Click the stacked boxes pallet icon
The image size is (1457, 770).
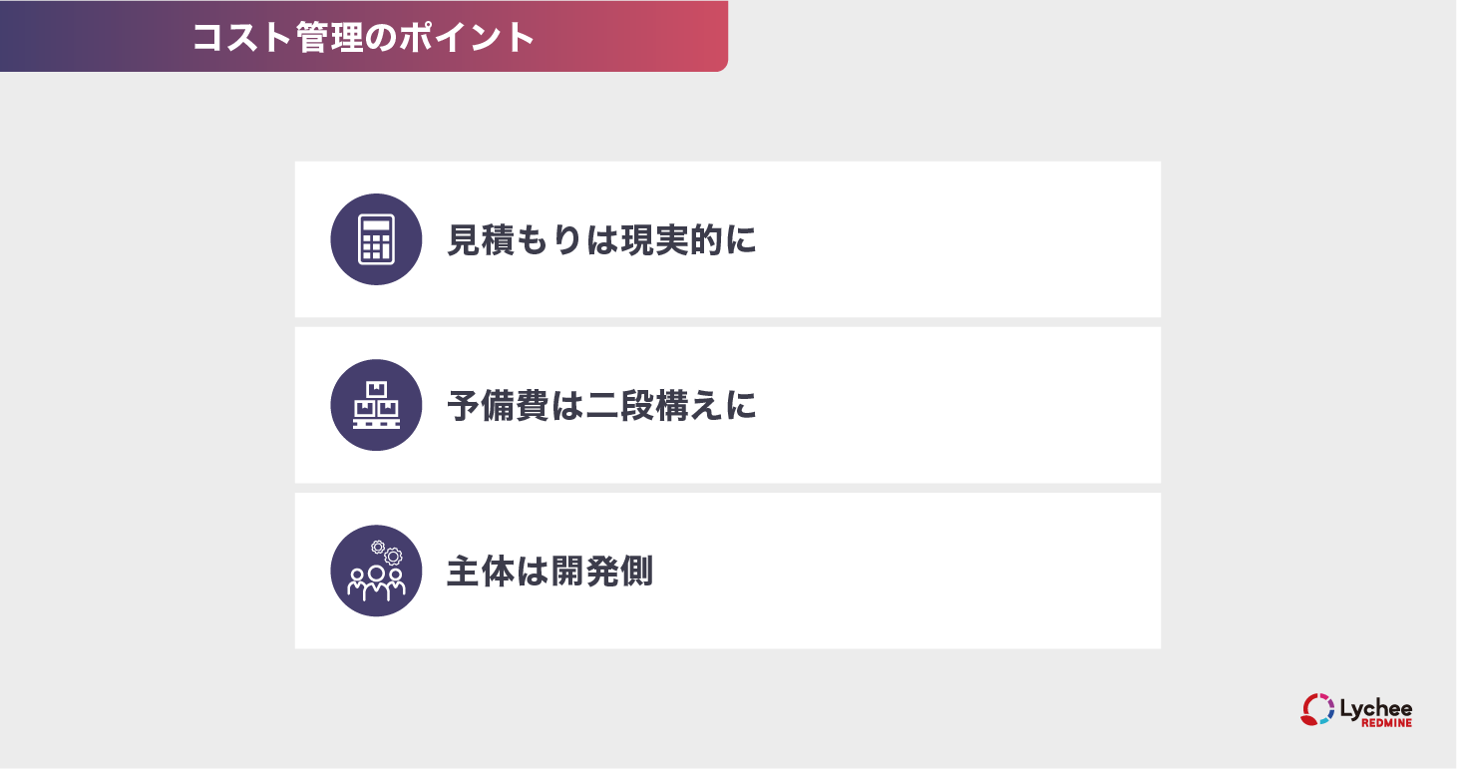coord(376,405)
